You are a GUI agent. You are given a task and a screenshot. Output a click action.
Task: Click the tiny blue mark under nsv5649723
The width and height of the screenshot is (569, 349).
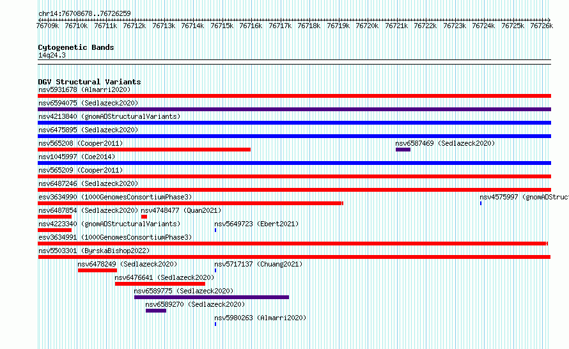pyautogui.click(x=215, y=230)
